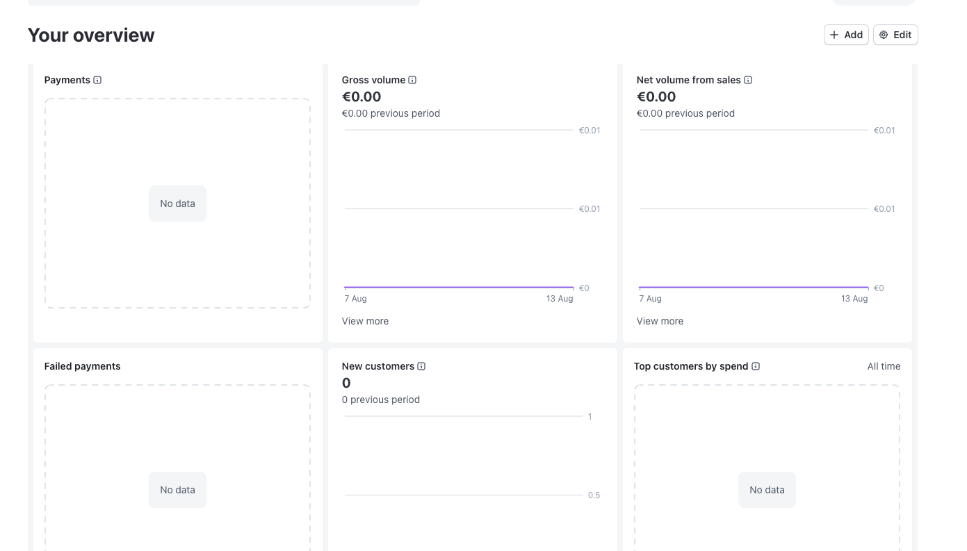This screenshot has width=967, height=551.
Task: Click the info icon next to New customers
Action: coord(422,366)
